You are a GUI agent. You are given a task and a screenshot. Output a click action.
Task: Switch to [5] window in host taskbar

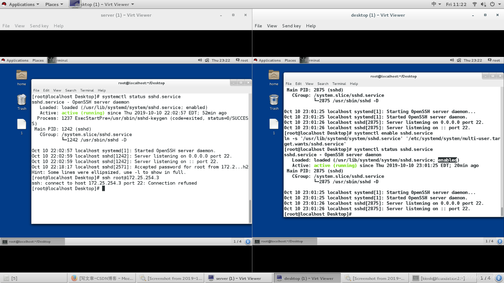pos(34,278)
